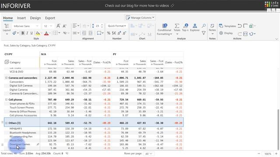Viewport: 280px width, 157px height.
Task: Open the Layout options
Action: pos(7,29)
